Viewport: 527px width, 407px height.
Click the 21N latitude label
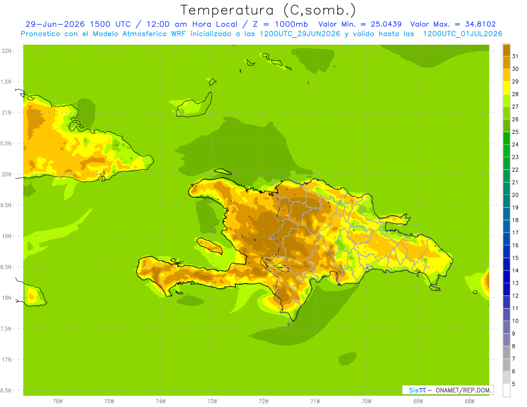7,112
